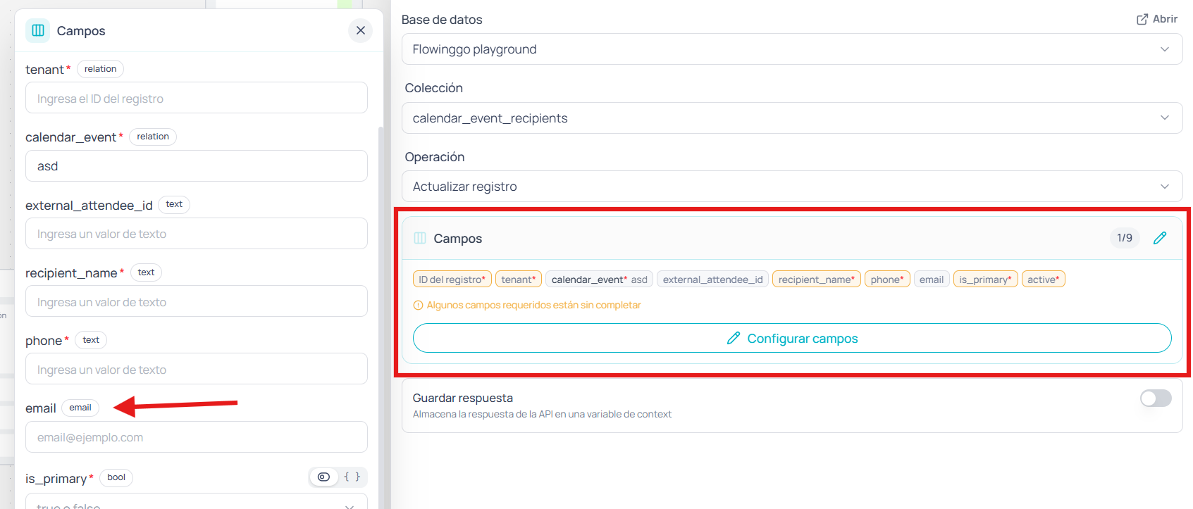This screenshot has height=509, width=1193.
Task: Click the Campos columns icon in panel header
Action: (38, 30)
